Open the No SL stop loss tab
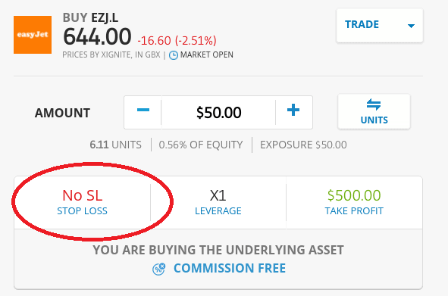The width and height of the screenshot is (448, 296). [83, 202]
